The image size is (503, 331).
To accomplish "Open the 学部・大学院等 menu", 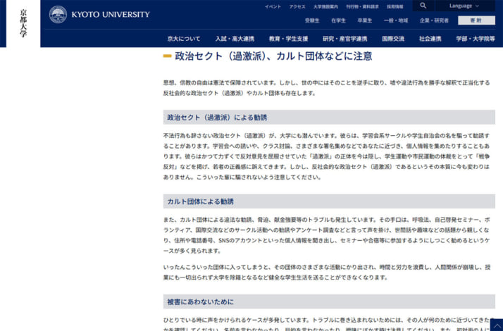I will coord(476,39).
